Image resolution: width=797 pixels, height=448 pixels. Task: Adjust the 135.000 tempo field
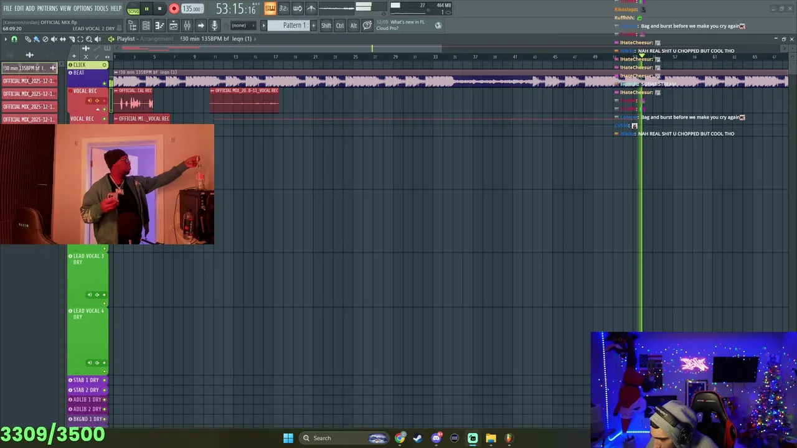click(192, 9)
